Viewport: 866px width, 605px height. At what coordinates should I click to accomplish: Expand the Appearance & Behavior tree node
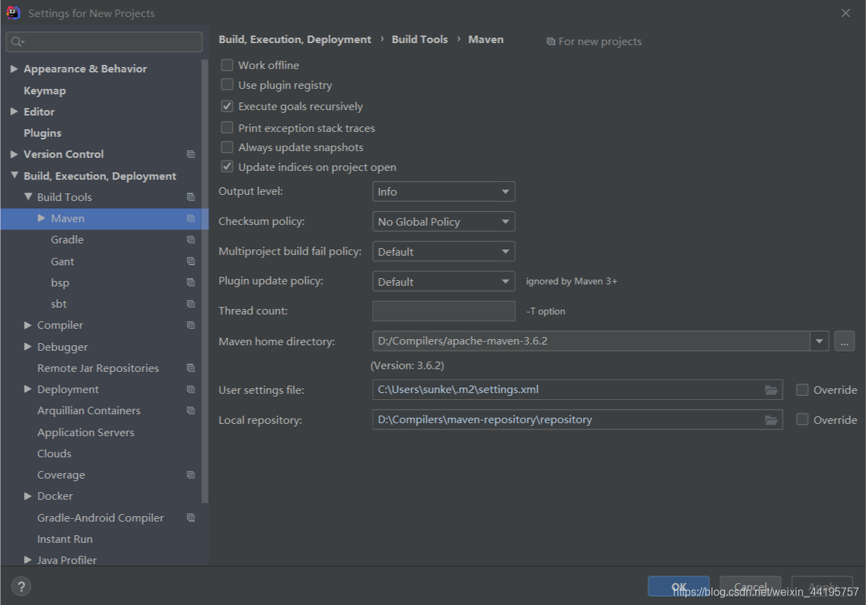(x=14, y=69)
